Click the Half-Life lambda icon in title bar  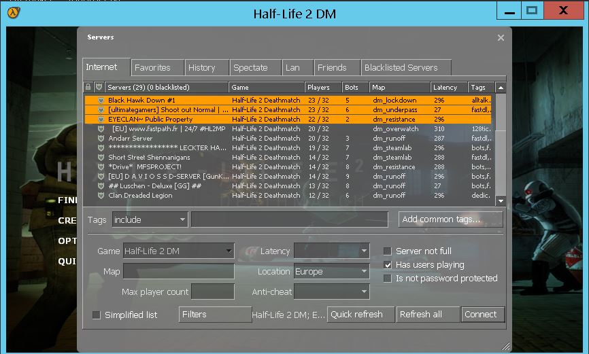14,12
